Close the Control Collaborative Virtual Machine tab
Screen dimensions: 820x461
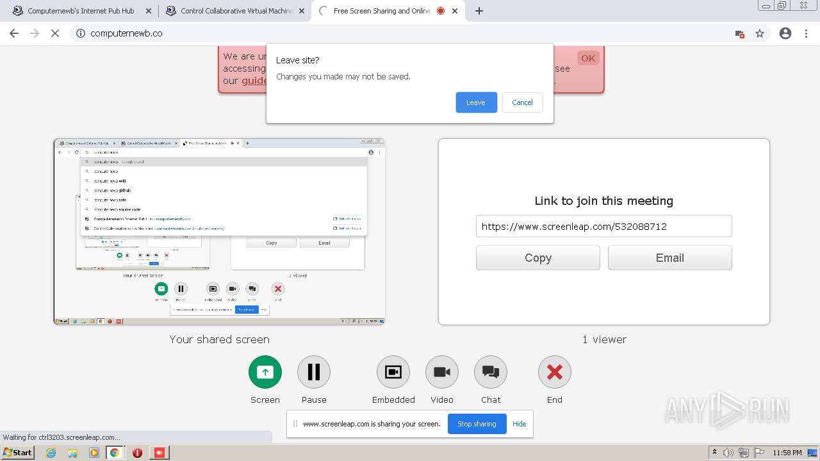[302, 11]
